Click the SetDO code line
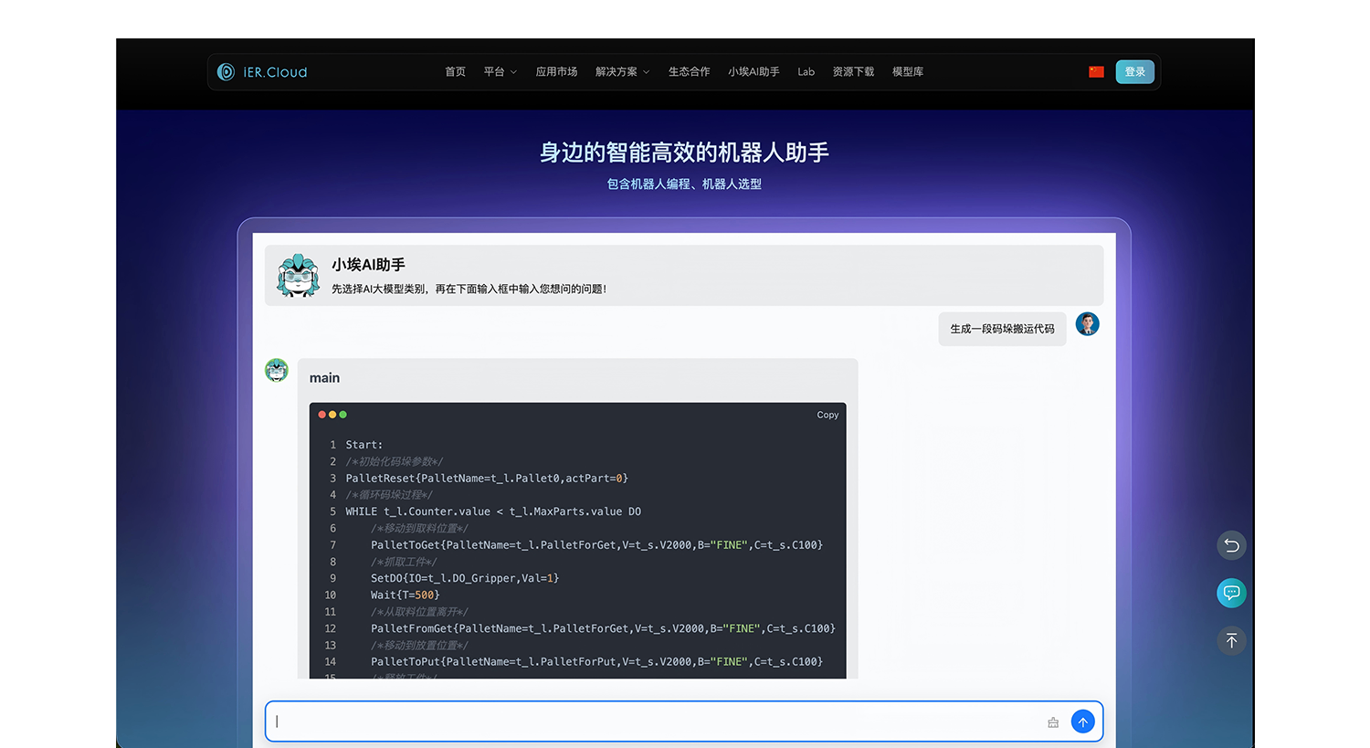The height and width of the screenshot is (748, 1370). (x=465, y=578)
